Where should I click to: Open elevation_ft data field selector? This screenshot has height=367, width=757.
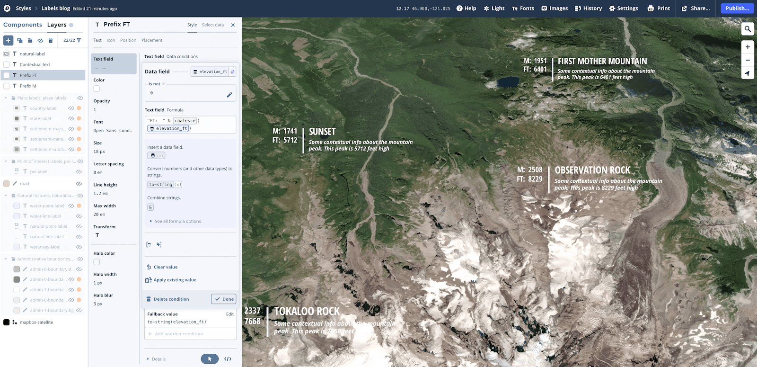click(210, 72)
